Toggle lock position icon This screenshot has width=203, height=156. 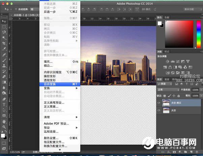tap(174, 96)
